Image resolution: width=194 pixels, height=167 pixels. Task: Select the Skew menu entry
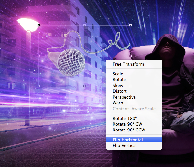click(118, 86)
